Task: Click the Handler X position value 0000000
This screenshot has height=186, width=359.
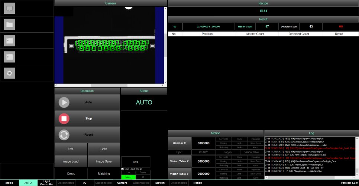Action: (x=204, y=143)
